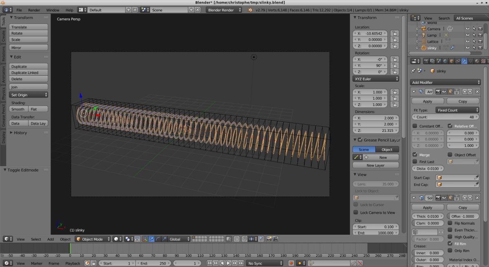Image resolution: width=489 pixels, height=267 pixels.
Task: Open the Modifiers tab wrench icon
Action: point(464,61)
